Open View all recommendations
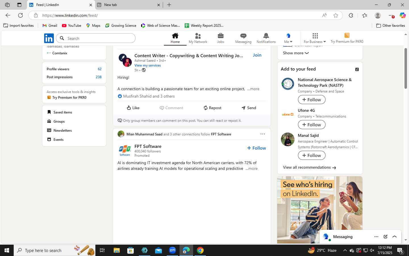409x256 pixels. pos(309,167)
